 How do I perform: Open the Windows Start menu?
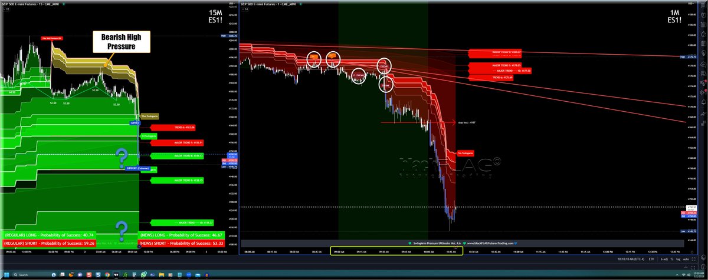(x=6, y=275)
